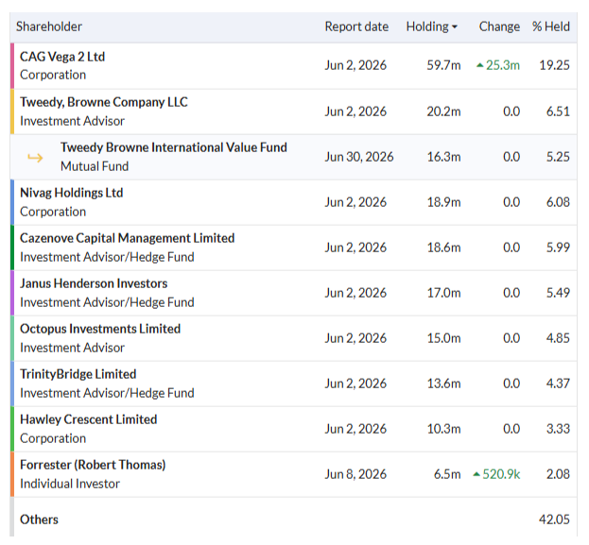Click the 6.5m holding value
The height and width of the screenshot is (545, 589).
click(447, 474)
